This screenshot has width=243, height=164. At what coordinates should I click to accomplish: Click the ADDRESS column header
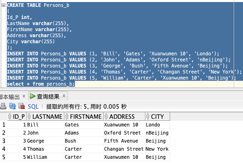124,117
